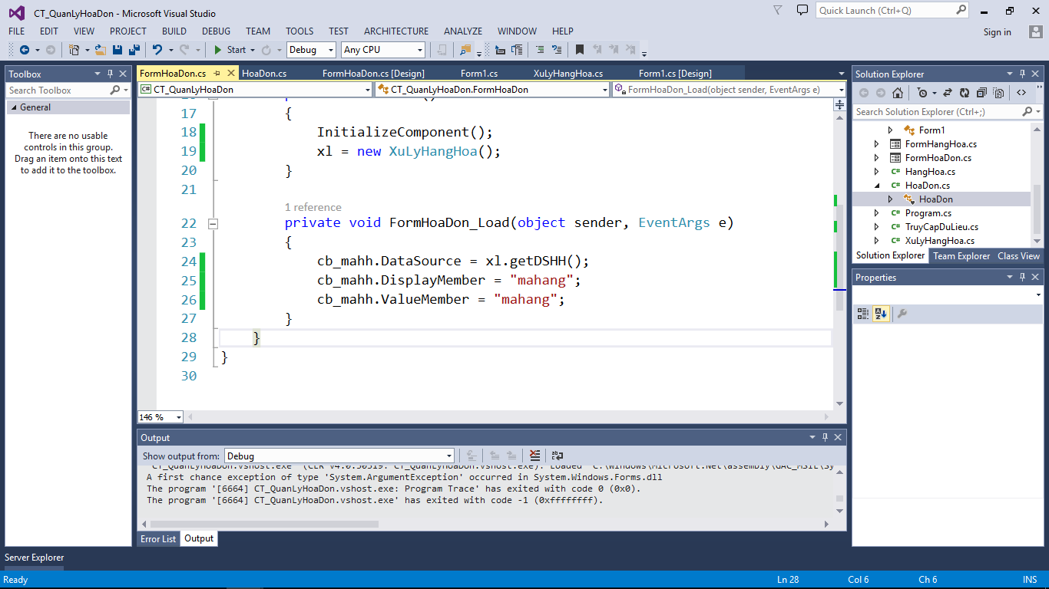Sync Solution Explorer with active document
The height and width of the screenshot is (589, 1049).
tap(948, 93)
